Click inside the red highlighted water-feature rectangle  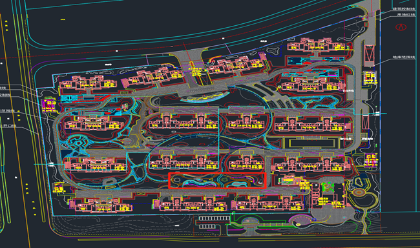tap(217, 180)
